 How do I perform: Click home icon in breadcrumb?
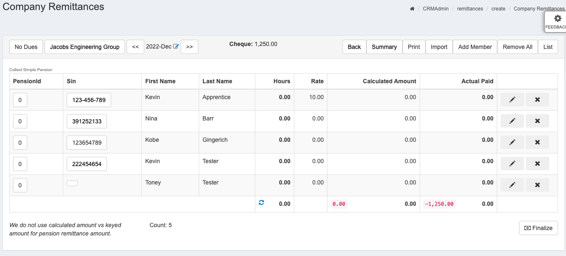click(x=412, y=9)
